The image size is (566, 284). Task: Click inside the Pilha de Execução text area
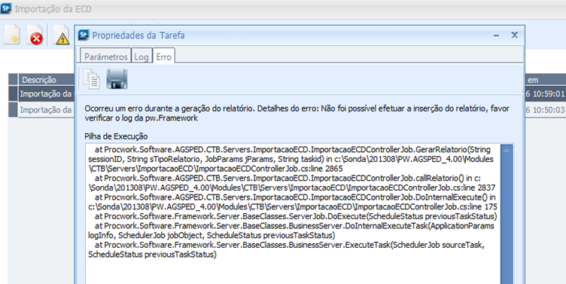[x=293, y=214]
